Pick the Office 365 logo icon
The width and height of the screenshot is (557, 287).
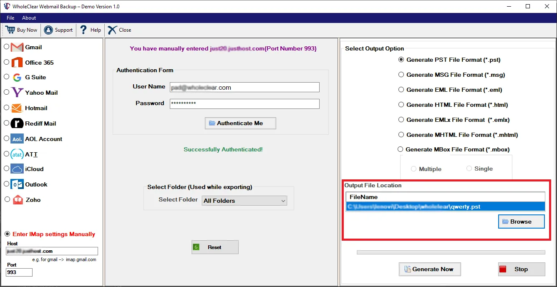[17, 63]
